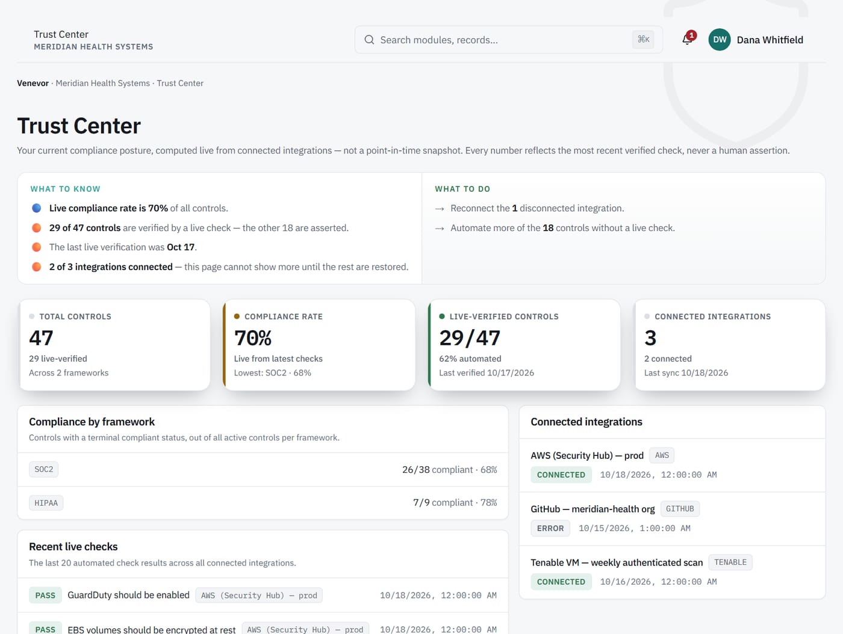
Task: Click Trust Center breadcrumb item
Action: [180, 83]
